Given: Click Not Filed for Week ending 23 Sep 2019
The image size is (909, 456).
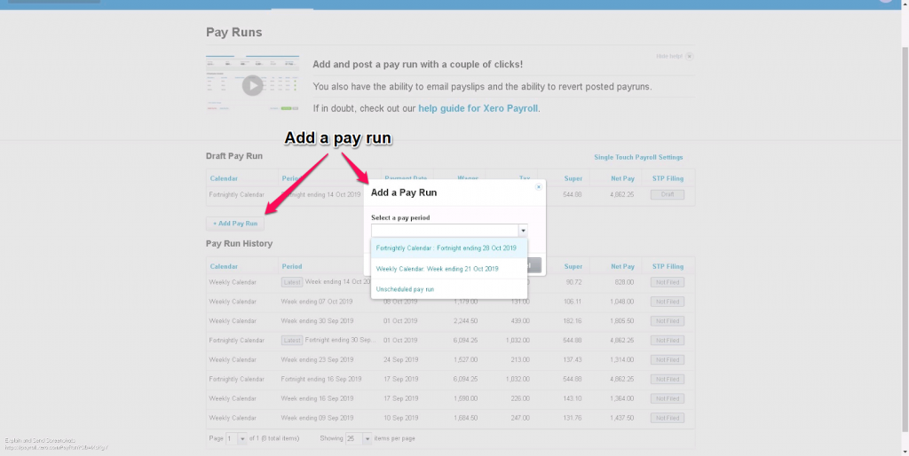Looking at the screenshot, I should pyautogui.click(x=668, y=360).
